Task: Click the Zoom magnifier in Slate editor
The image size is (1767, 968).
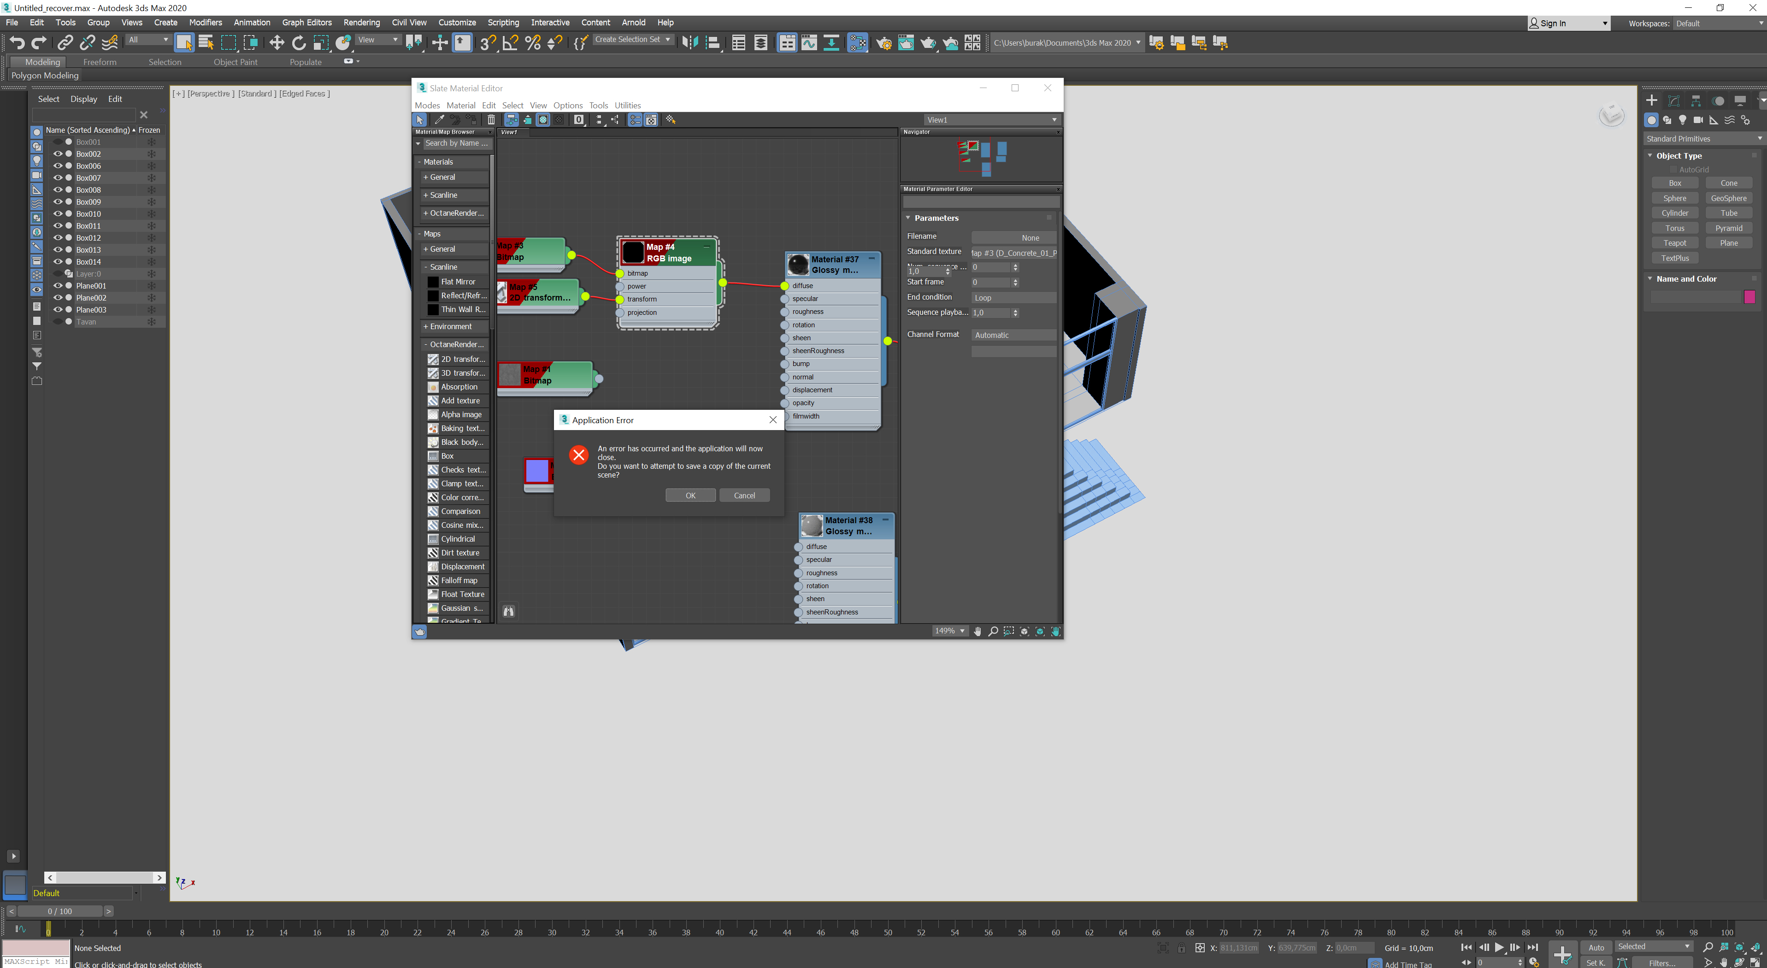Action: pyautogui.click(x=993, y=631)
